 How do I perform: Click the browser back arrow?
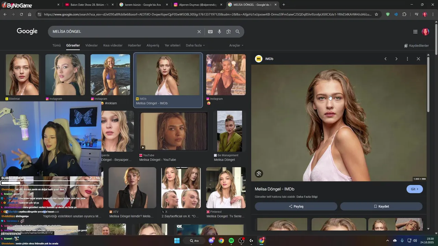[5, 14]
